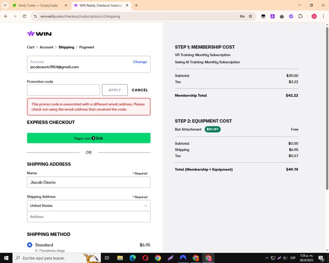329x263 pixels.
Task: Open the notification center icon
Action: click(x=321, y=258)
